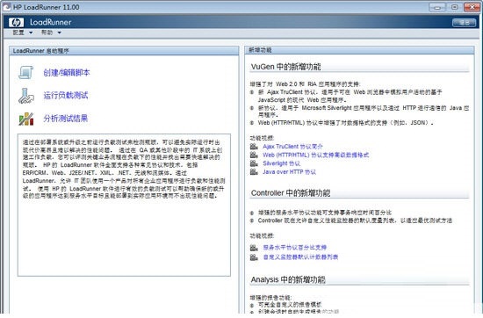The image size is (483, 318).
Task: Click the bullet mentioning JSON data format
Action: 346,123
